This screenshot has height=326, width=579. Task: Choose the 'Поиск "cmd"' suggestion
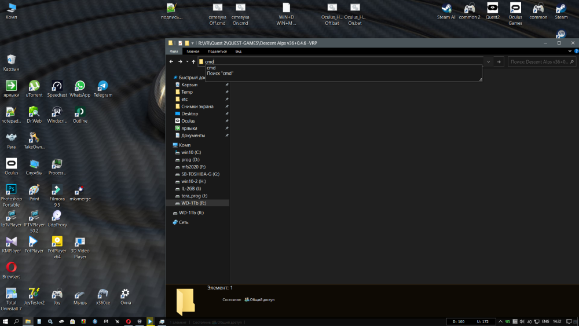click(220, 74)
